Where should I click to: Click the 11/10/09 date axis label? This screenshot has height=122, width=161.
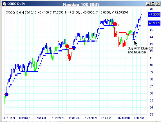[x=74, y=118]
